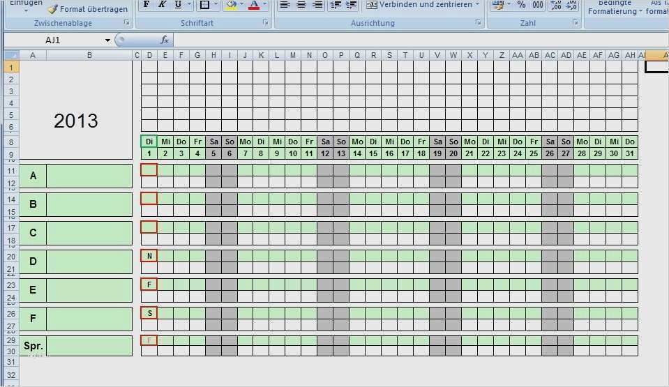Open the Name Box dropdown arrow

click(x=107, y=40)
